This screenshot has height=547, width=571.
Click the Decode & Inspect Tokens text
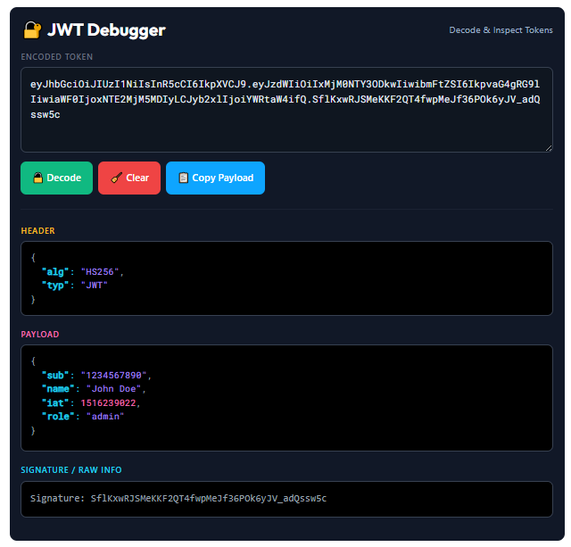(501, 30)
